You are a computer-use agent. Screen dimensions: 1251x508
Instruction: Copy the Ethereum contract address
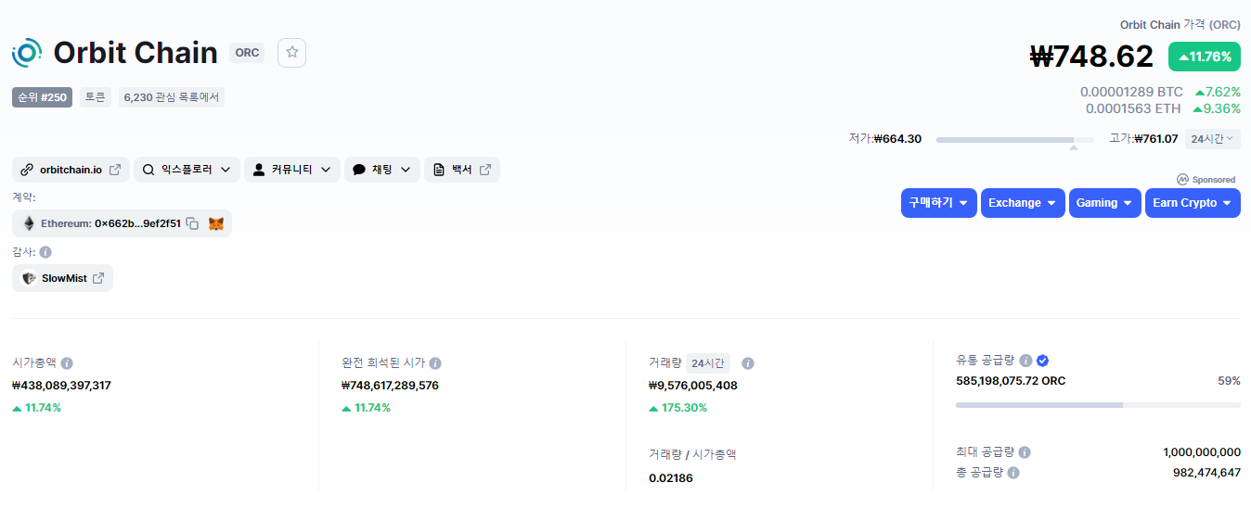(192, 223)
